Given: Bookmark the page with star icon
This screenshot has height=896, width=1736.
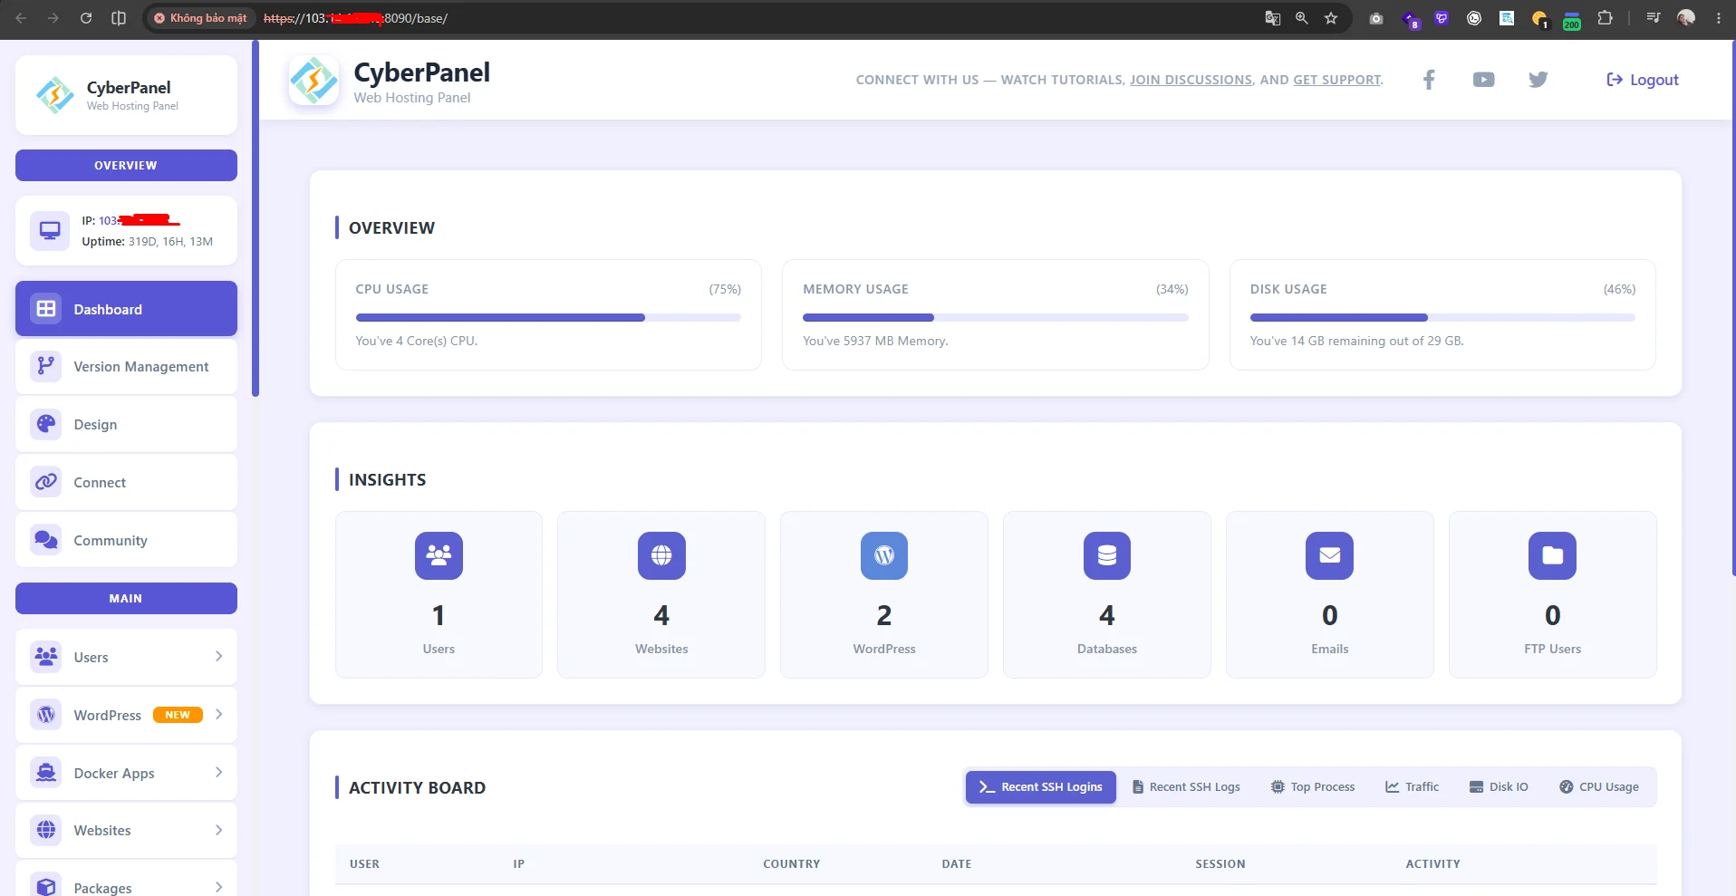Looking at the screenshot, I should tap(1331, 18).
